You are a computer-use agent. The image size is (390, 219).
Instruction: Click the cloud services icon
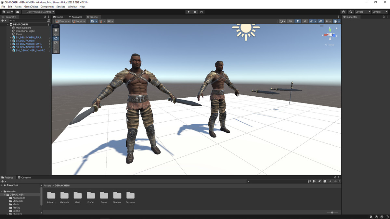click(18, 12)
